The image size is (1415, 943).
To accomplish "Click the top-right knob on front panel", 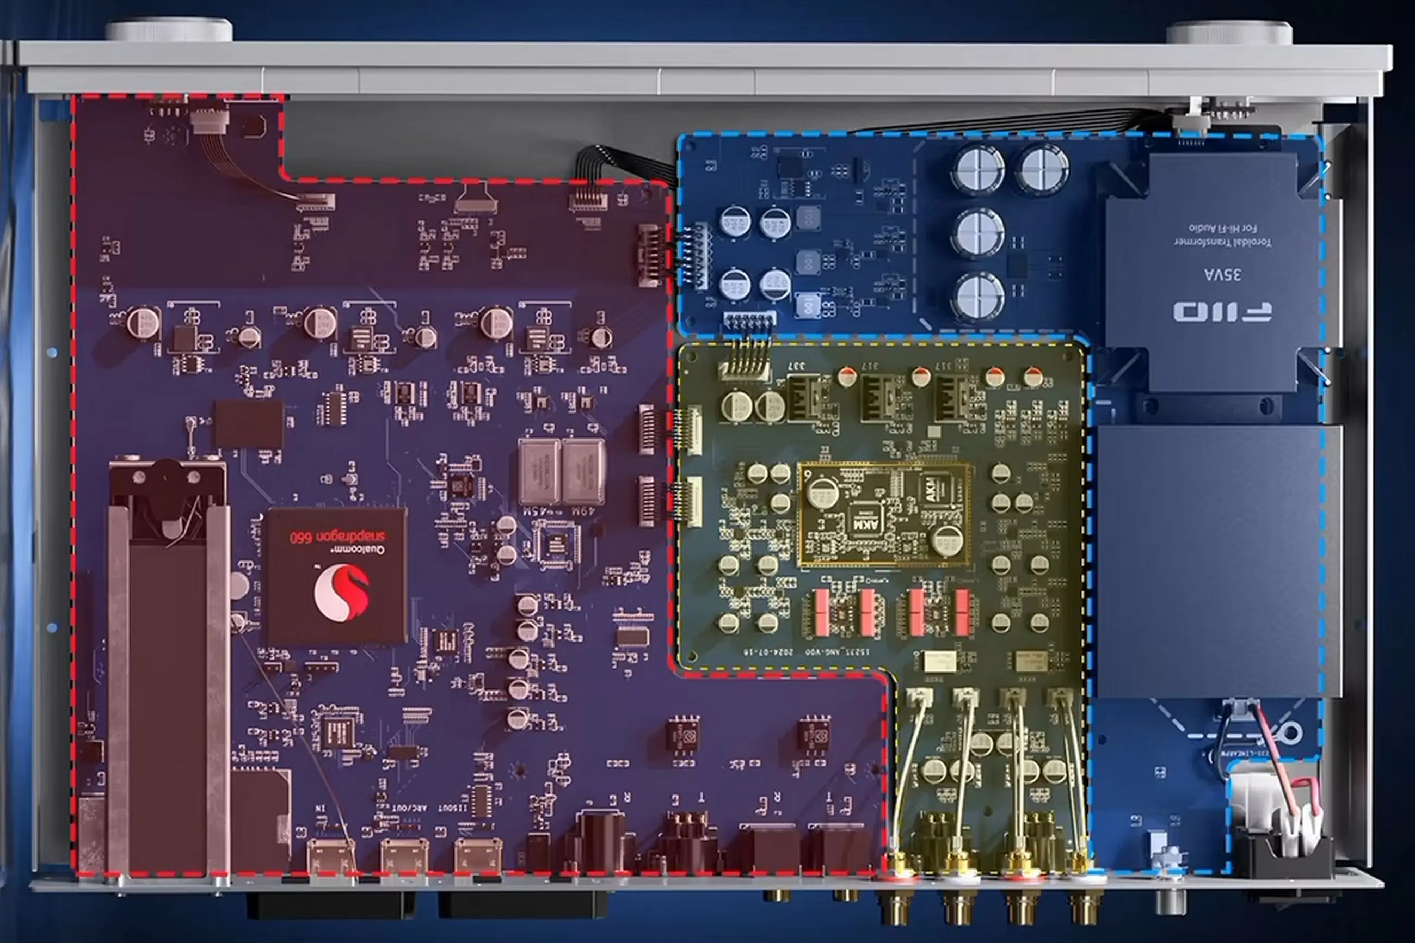I will tap(1229, 32).
